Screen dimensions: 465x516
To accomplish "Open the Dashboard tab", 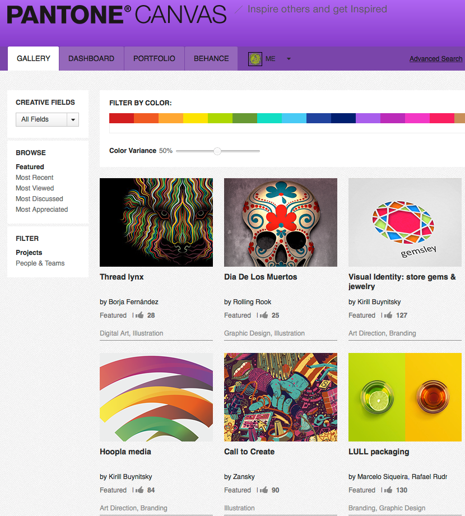I will (91, 59).
